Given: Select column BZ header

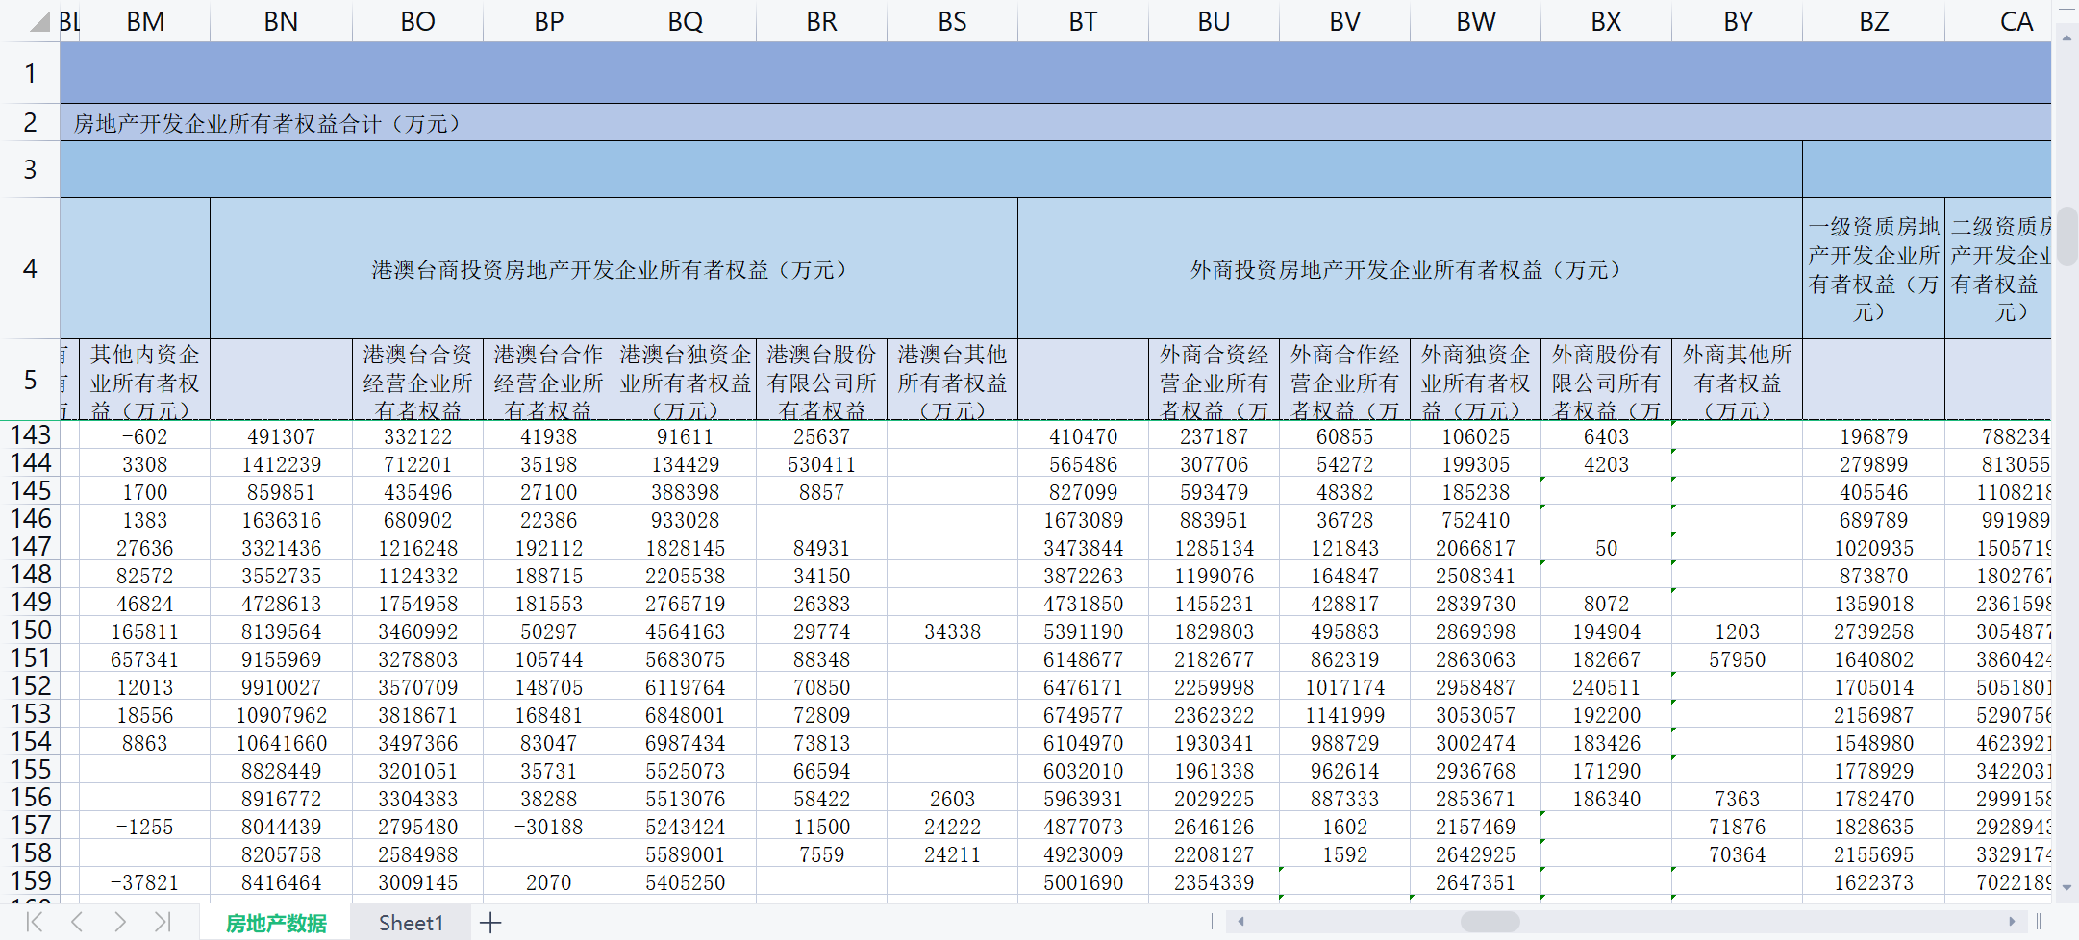Looking at the screenshot, I should point(1874,21).
